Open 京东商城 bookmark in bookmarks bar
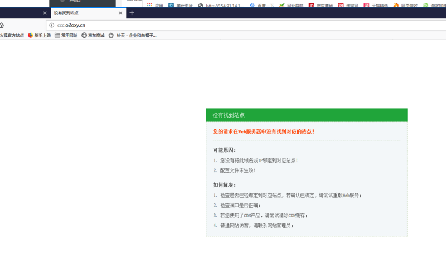Screen dimensions: 446x273 pyautogui.click(x=93, y=35)
